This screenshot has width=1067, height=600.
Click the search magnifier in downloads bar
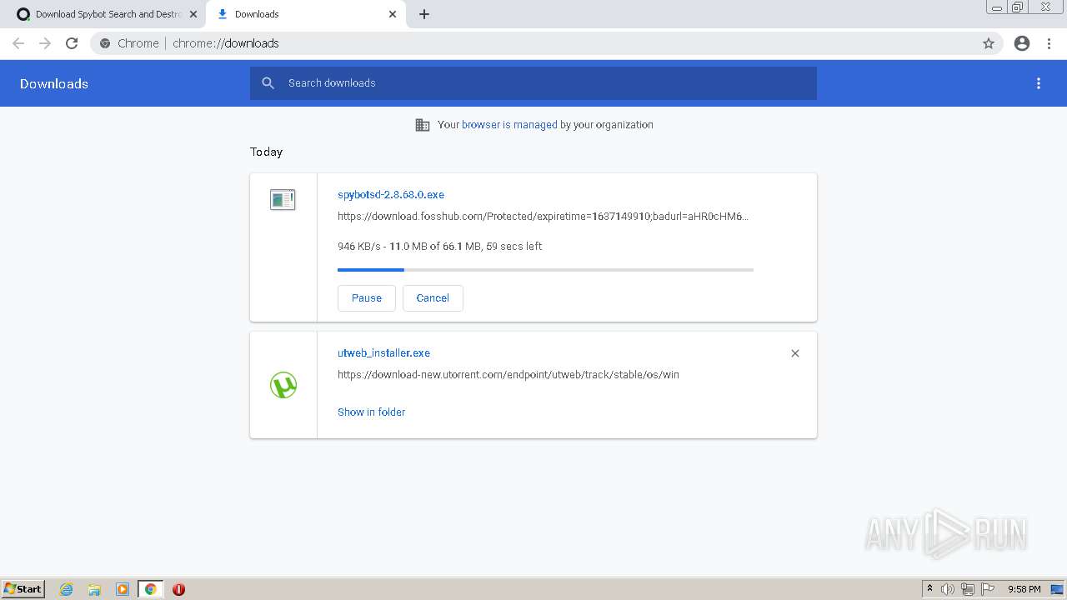[268, 83]
